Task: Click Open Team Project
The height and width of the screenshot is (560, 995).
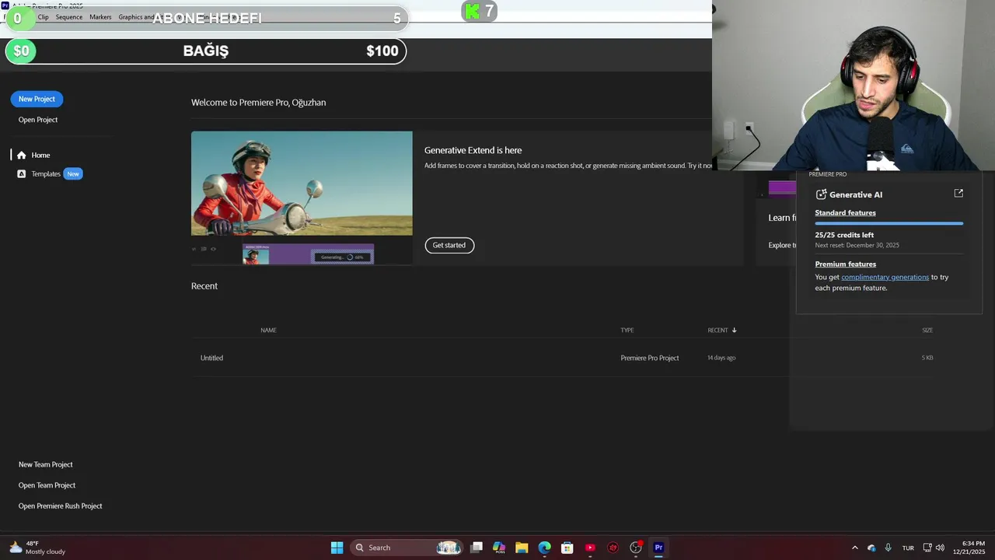Action: click(47, 485)
